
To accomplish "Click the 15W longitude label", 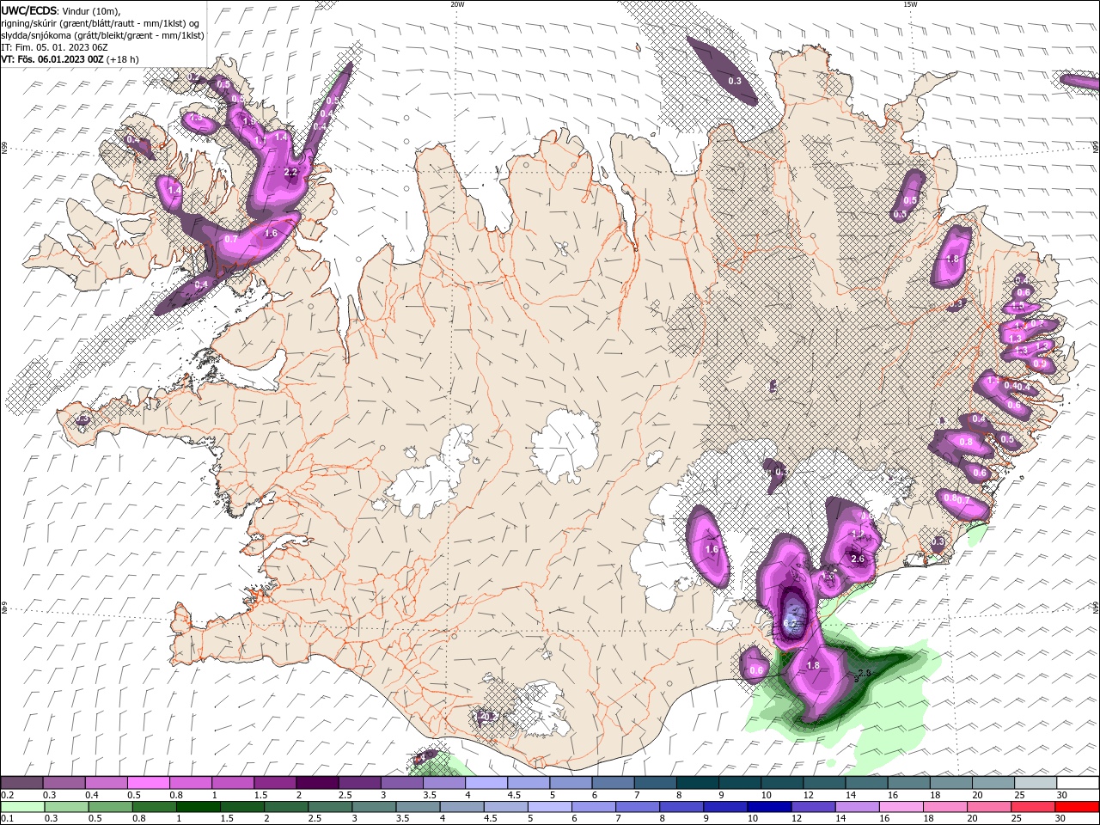I will point(909,4).
